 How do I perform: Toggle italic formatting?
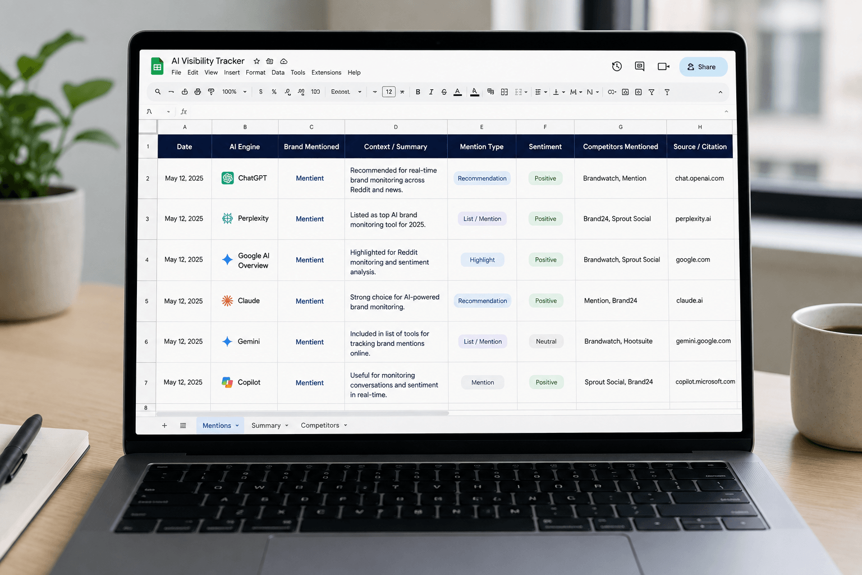pos(431,92)
